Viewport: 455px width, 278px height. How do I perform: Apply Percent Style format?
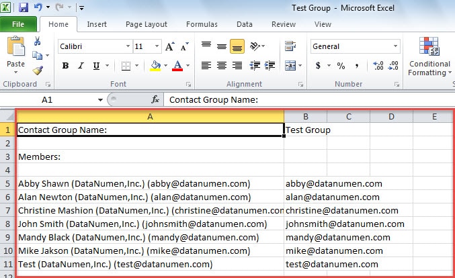pyautogui.click(x=341, y=66)
